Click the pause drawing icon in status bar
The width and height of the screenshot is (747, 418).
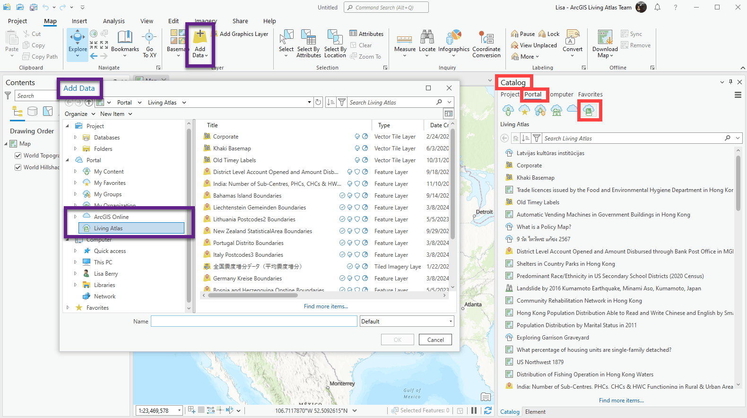click(474, 410)
